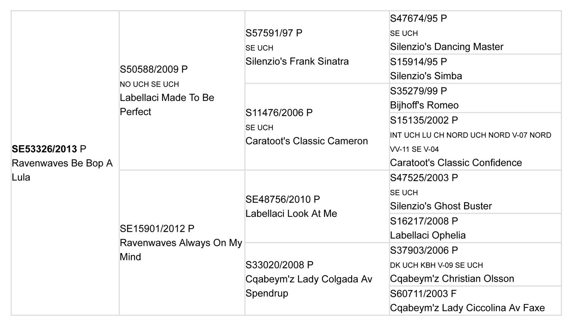Click Silenzio's Ghost Buster name
This screenshot has width=572, height=324.
coord(440,206)
